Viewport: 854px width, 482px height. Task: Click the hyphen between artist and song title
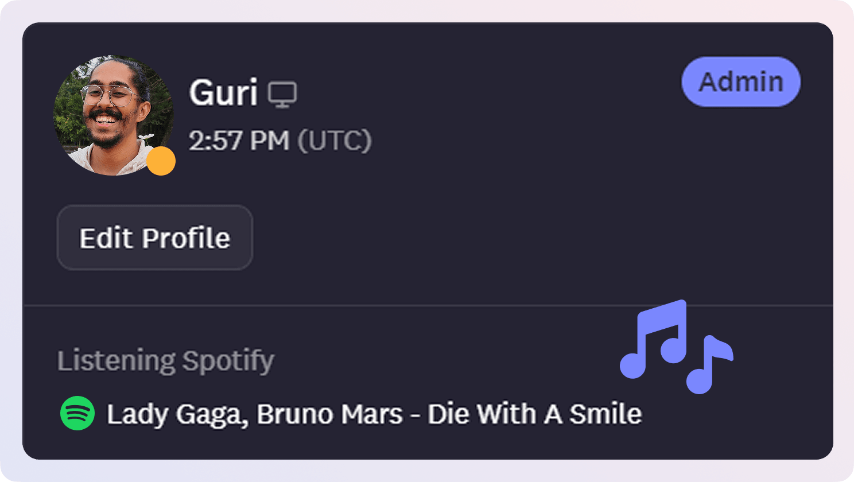pyautogui.click(x=415, y=414)
